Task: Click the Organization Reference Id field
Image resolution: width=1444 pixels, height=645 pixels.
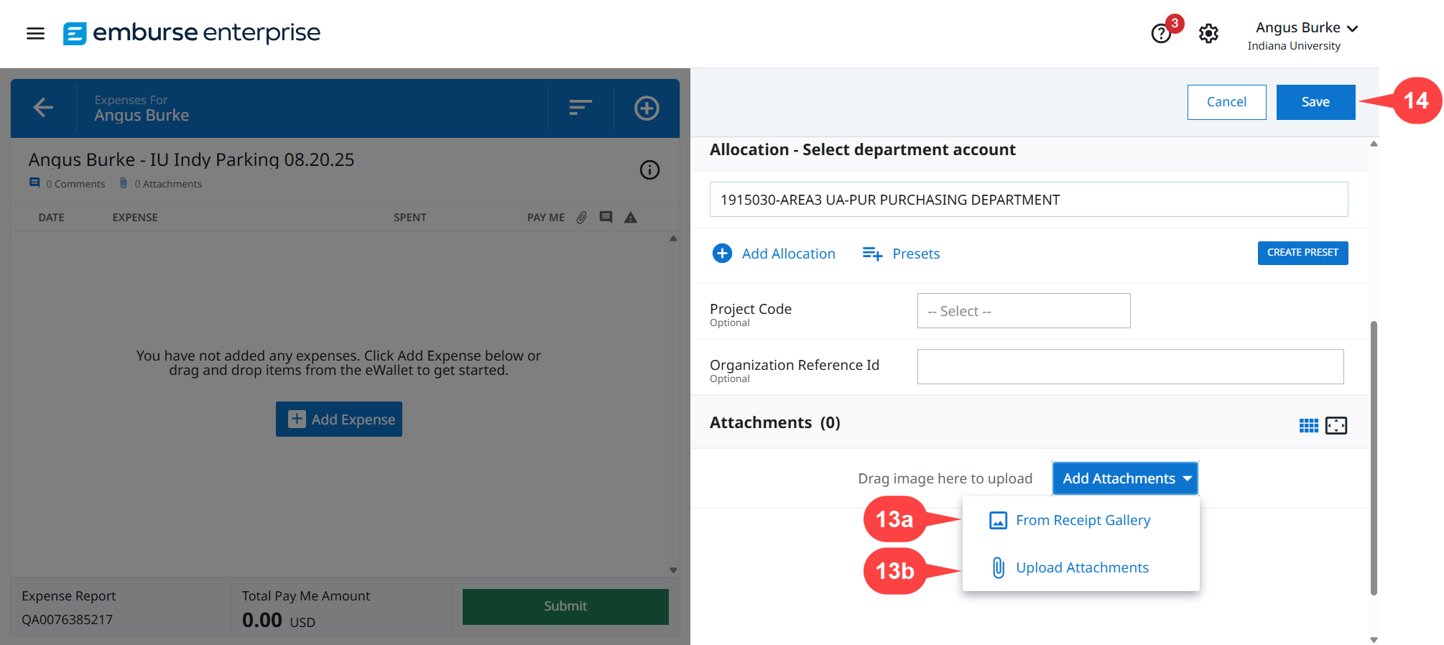Action: pyautogui.click(x=1129, y=367)
